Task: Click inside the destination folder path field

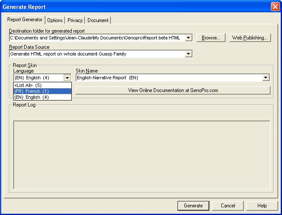Action: pos(97,38)
